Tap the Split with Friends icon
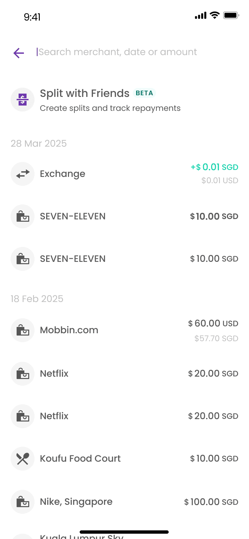Image resolution: width=249 pixels, height=539 pixels. coord(23,100)
